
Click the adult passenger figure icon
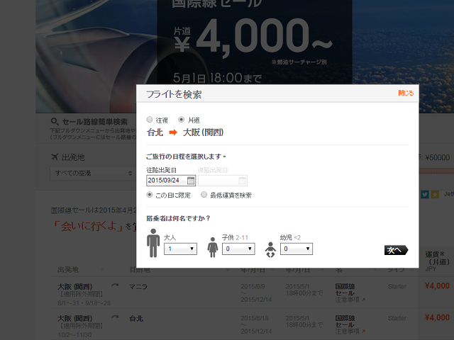153,243
